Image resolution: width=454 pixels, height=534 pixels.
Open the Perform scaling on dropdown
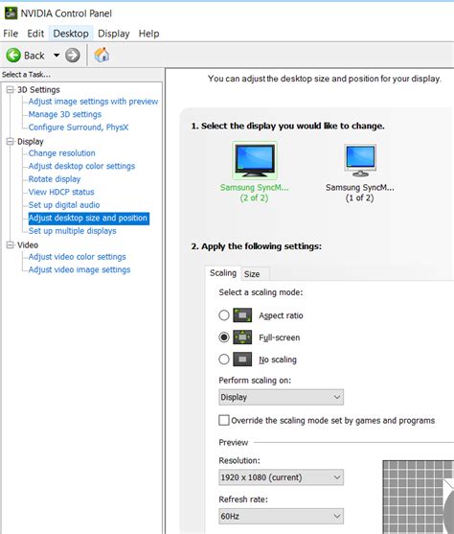point(281,397)
